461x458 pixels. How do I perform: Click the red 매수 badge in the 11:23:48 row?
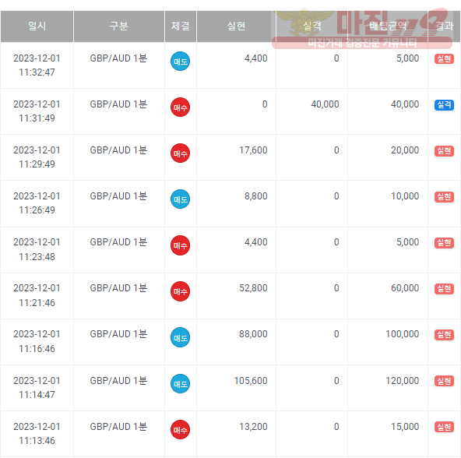(180, 245)
